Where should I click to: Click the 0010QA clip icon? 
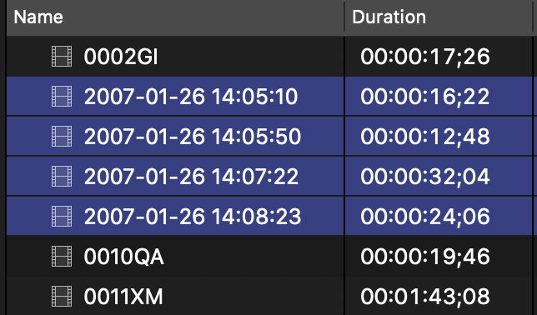(62, 256)
